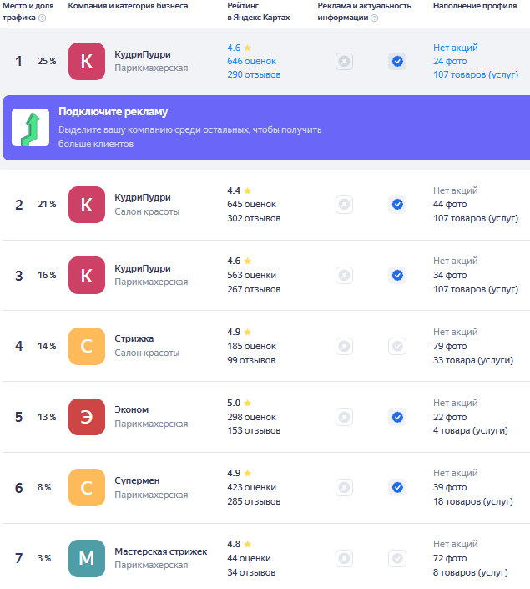This screenshot has height=589, width=530.
Task: Click the '153 отзывов' text
Action: tap(254, 430)
